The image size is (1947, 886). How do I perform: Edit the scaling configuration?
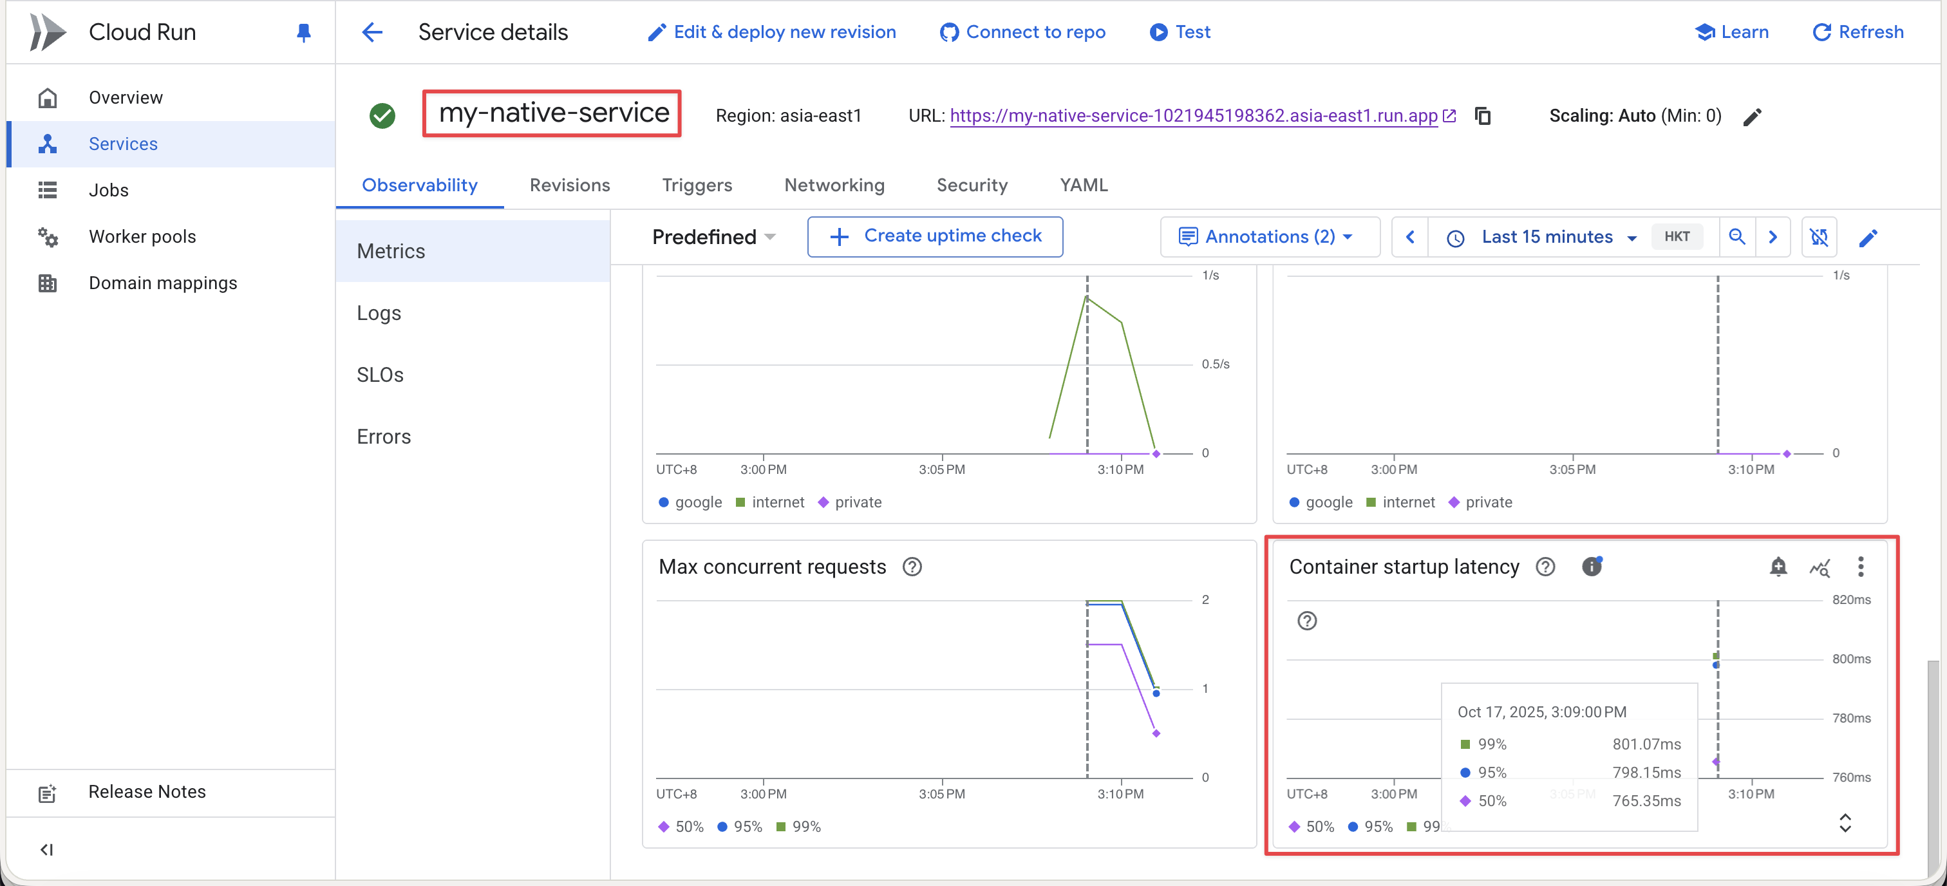click(x=1753, y=117)
